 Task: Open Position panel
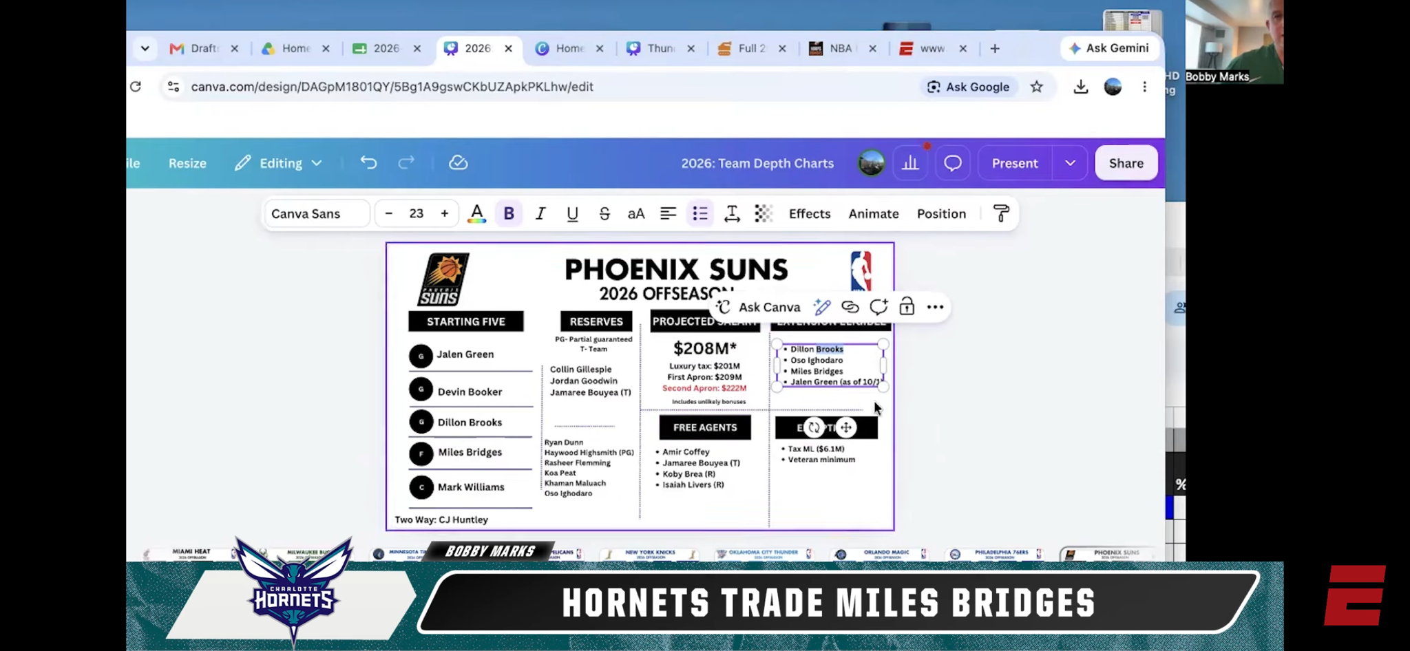pyautogui.click(x=941, y=213)
